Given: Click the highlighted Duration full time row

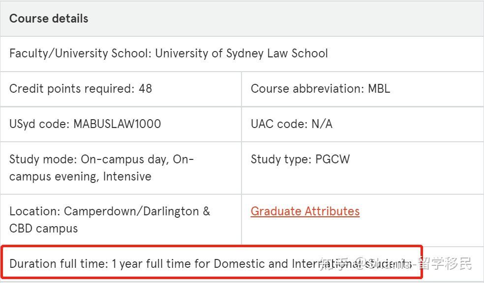Looking at the screenshot, I should click(x=211, y=262).
